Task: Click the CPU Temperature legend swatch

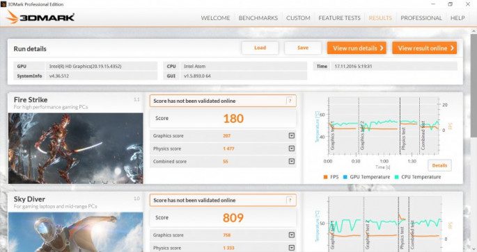Action: 396,177
